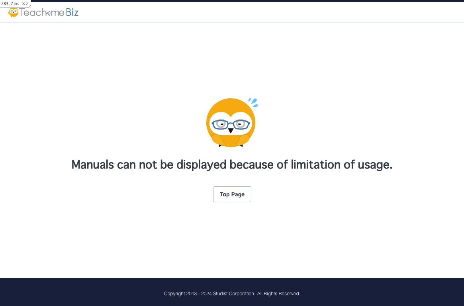The image size is (464, 306).
Task: Click the ×2 count in the profiler badge
Action: click(x=25, y=4)
